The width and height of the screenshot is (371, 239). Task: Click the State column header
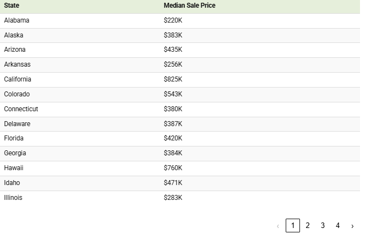(12, 6)
